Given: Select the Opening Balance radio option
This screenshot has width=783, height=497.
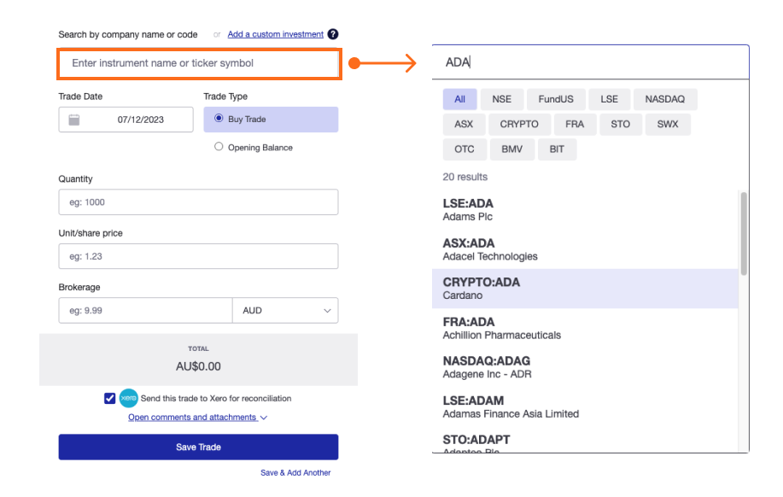Looking at the screenshot, I should click(x=219, y=147).
